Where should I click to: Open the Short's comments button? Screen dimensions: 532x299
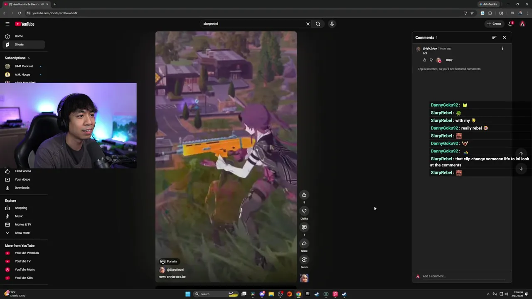click(x=304, y=227)
